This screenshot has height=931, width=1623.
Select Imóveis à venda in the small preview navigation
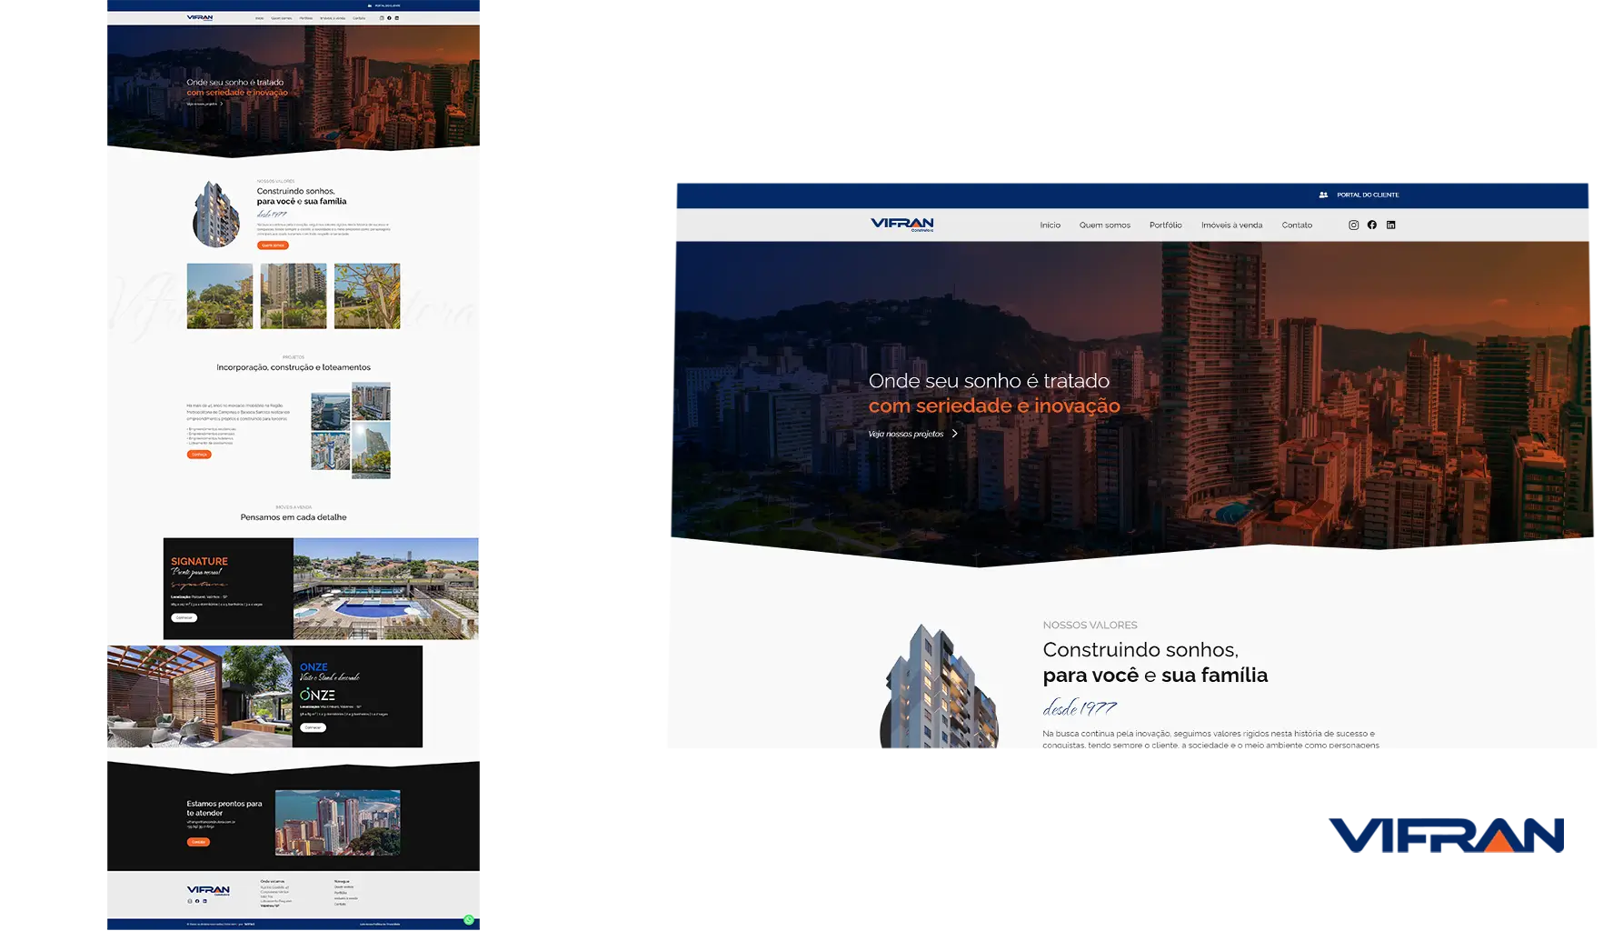coord(333,18)
